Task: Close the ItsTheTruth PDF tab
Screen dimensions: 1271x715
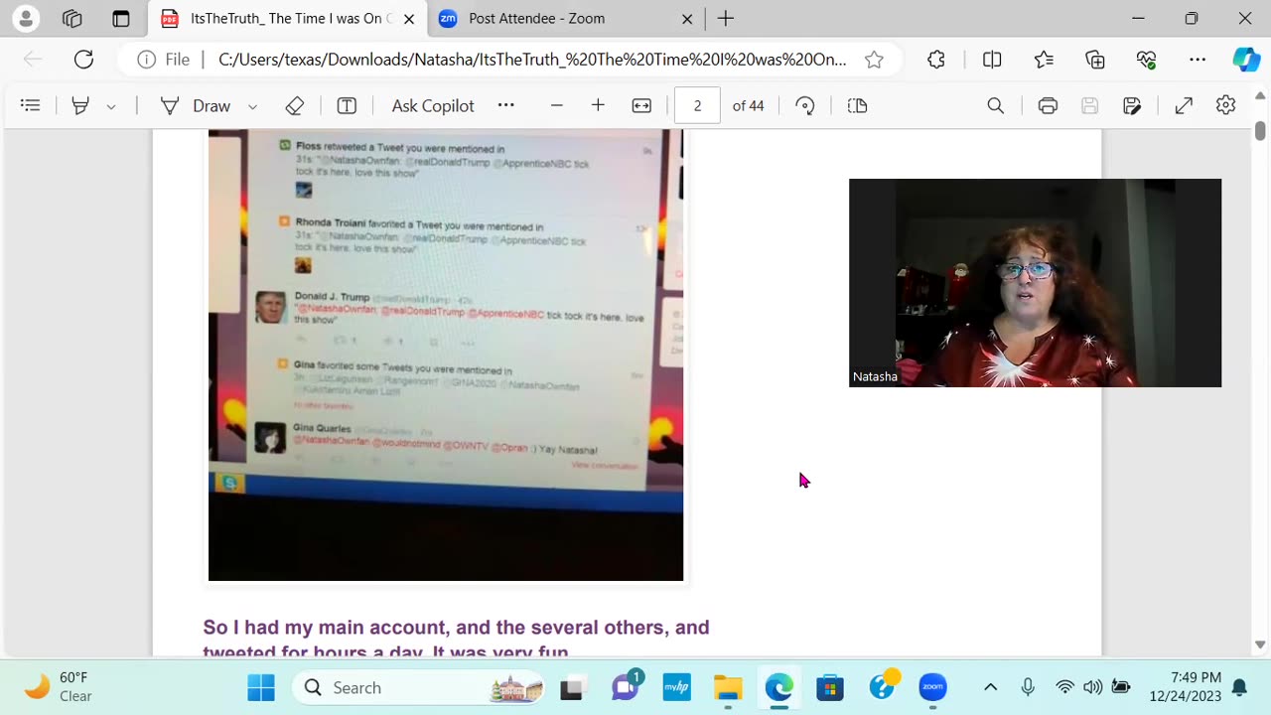Action: click(409, 19)
